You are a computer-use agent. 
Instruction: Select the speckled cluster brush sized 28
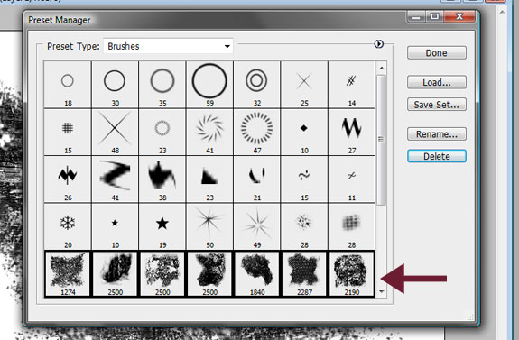coord(304,226)
